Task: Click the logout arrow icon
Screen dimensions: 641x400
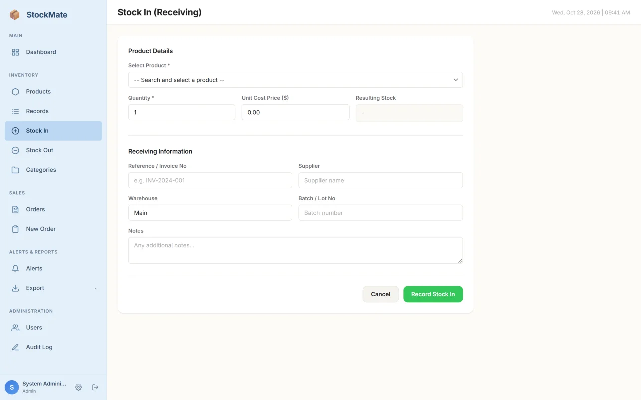Action: pyautogui.click(x=95, y=387)
